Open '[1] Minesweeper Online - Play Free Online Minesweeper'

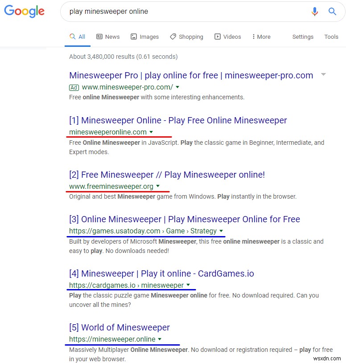[178, 120]
